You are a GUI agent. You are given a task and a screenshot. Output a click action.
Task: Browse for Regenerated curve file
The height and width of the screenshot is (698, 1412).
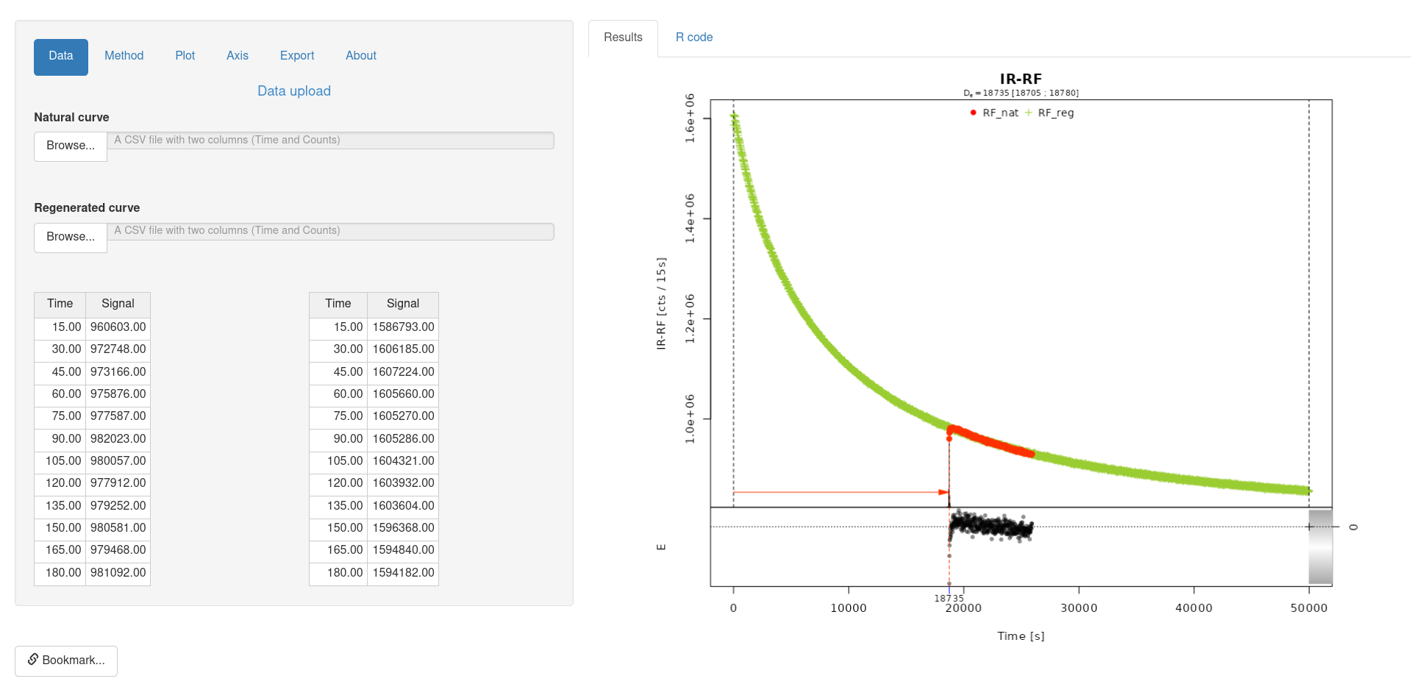point(71,237)
